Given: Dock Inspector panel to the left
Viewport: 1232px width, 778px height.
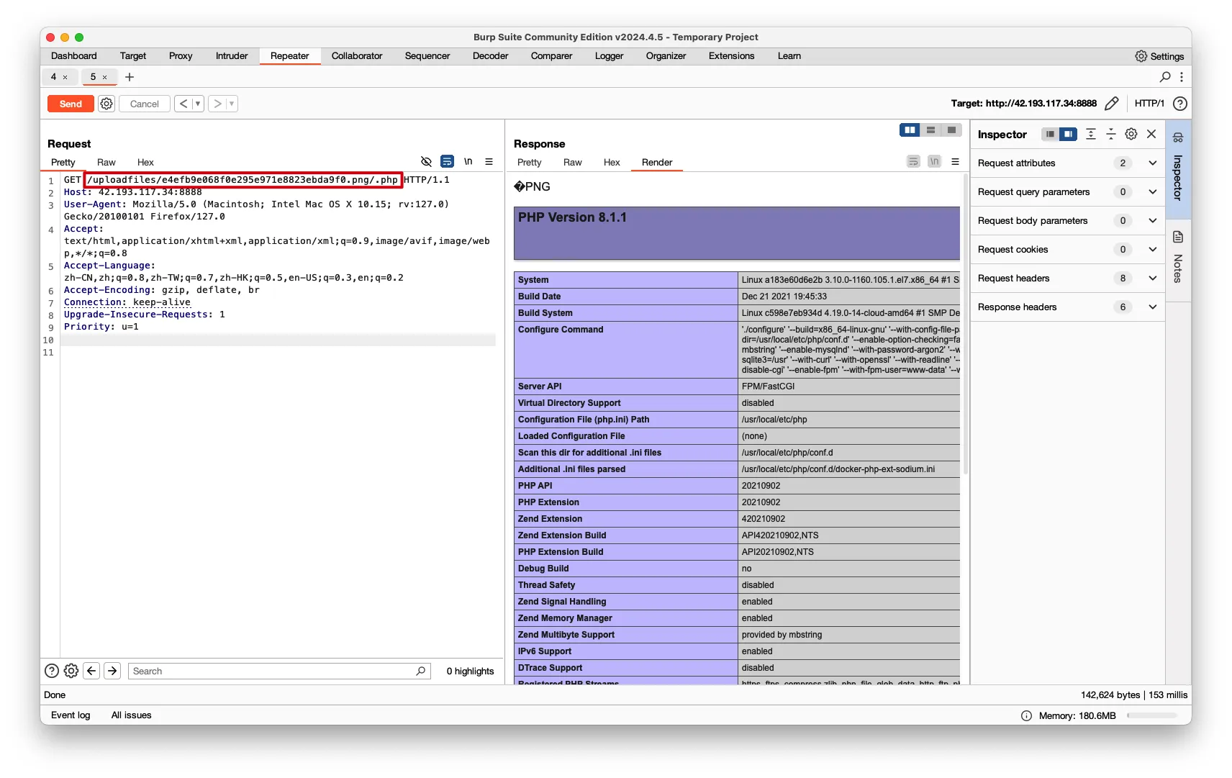Looking at the screenshot, I should pyautogui.click(x=1050, y=134).
